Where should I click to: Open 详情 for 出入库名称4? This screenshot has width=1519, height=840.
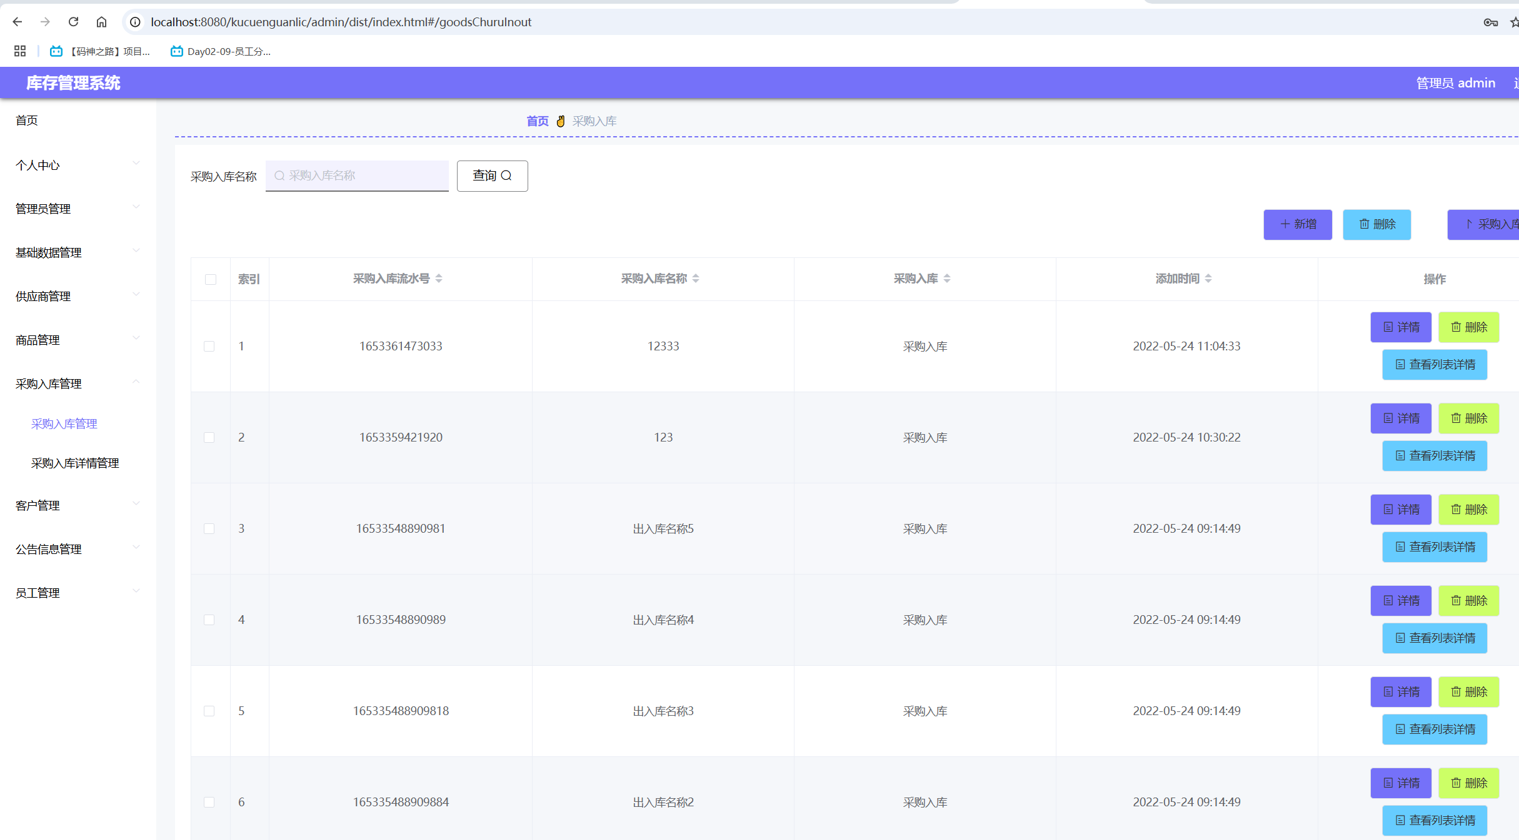1401,601
